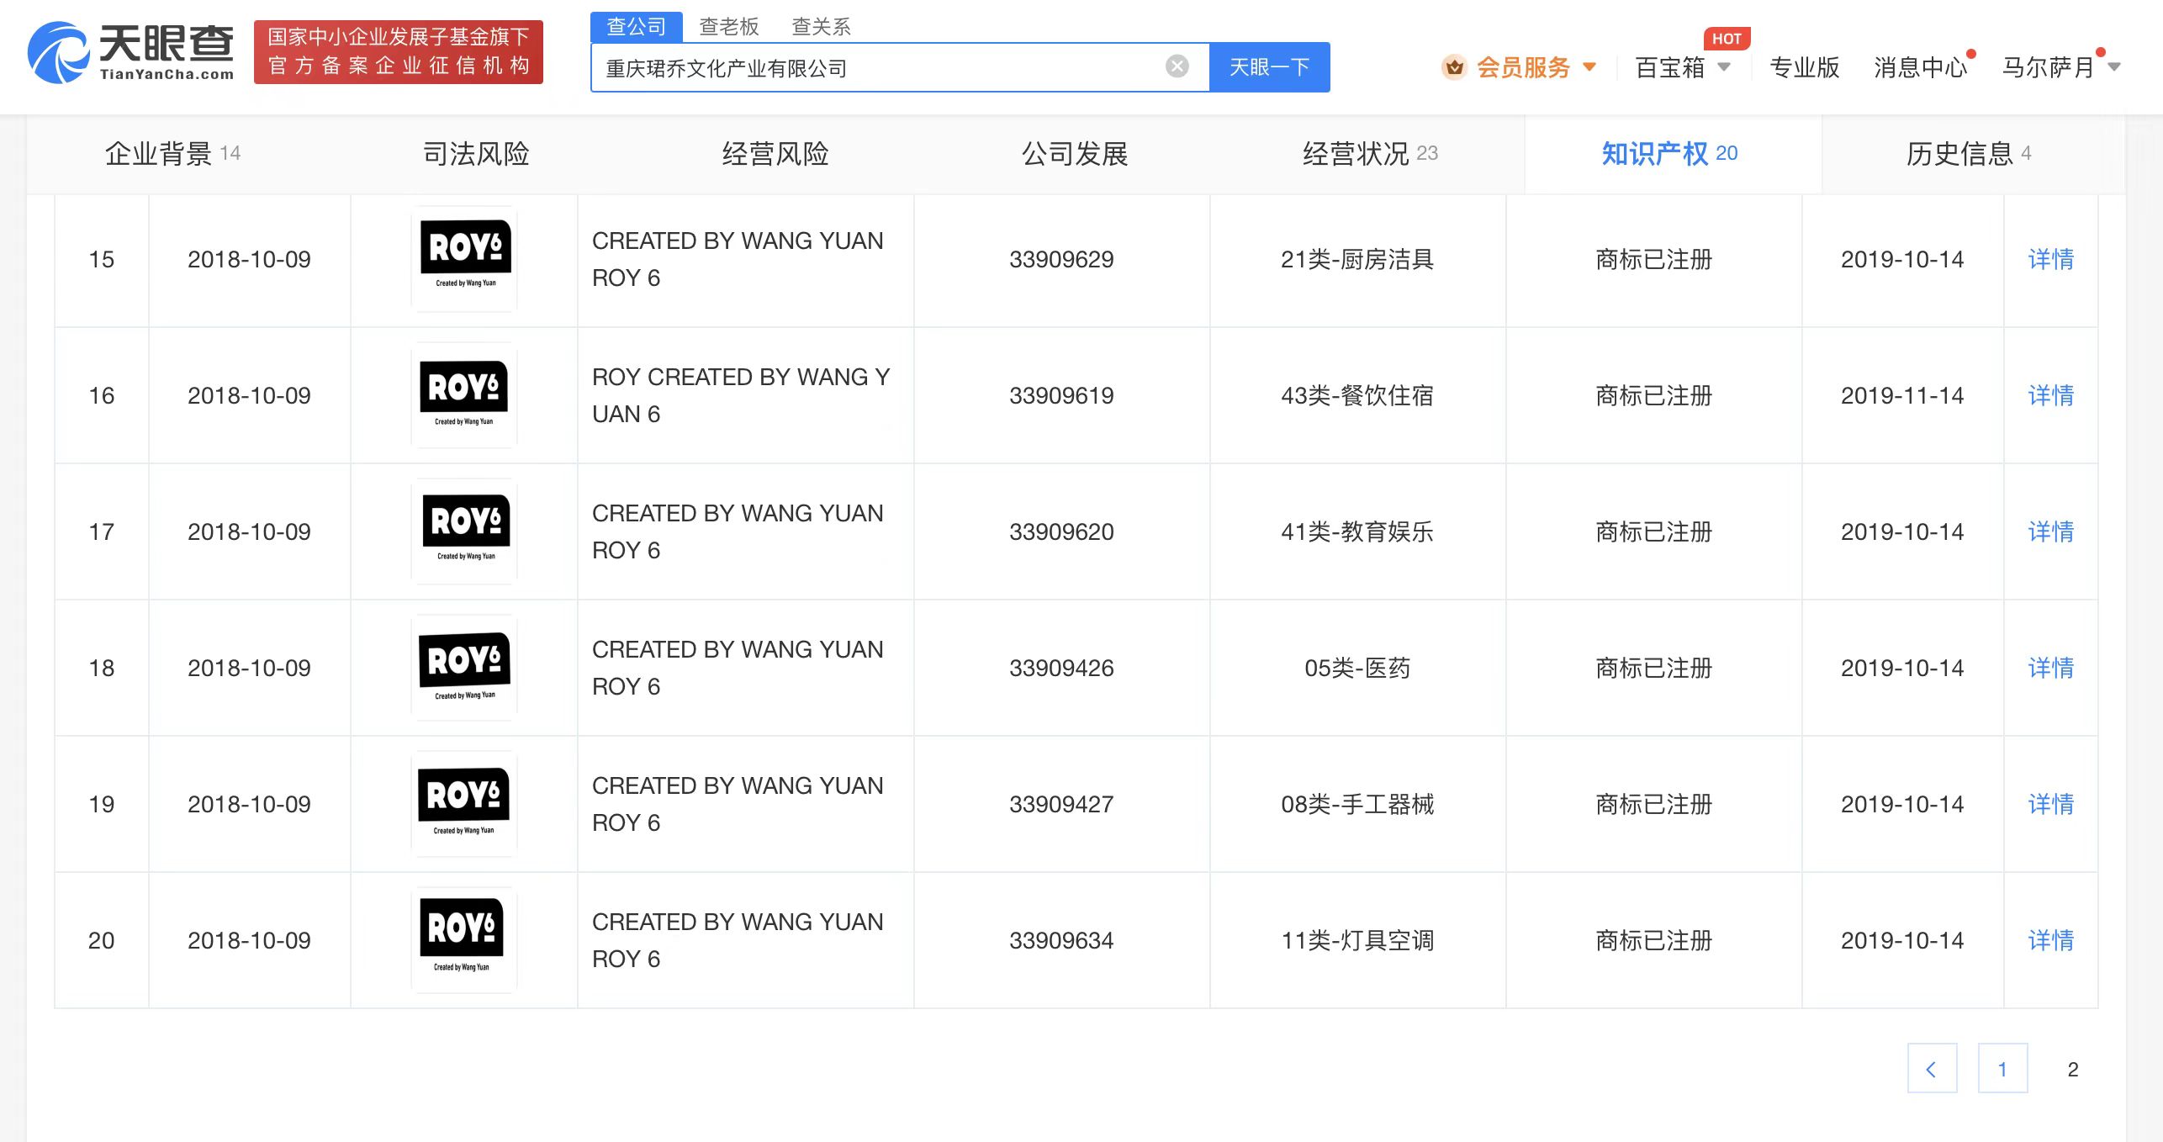Click 商标已注册 status in row 20
The image size is (2163, 1142).
click(x=1653, y=940)
